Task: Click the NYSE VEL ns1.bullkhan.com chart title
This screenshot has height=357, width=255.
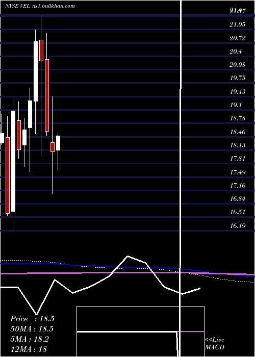Action: pyautogui.click(x=40, y=6)
